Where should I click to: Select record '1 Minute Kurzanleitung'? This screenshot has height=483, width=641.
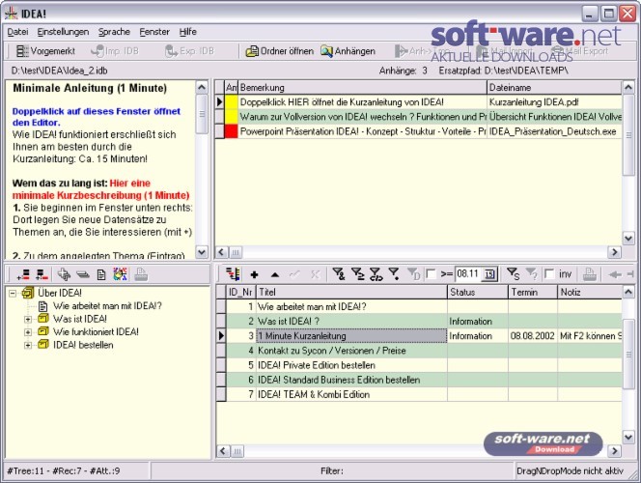pos(425,336)
